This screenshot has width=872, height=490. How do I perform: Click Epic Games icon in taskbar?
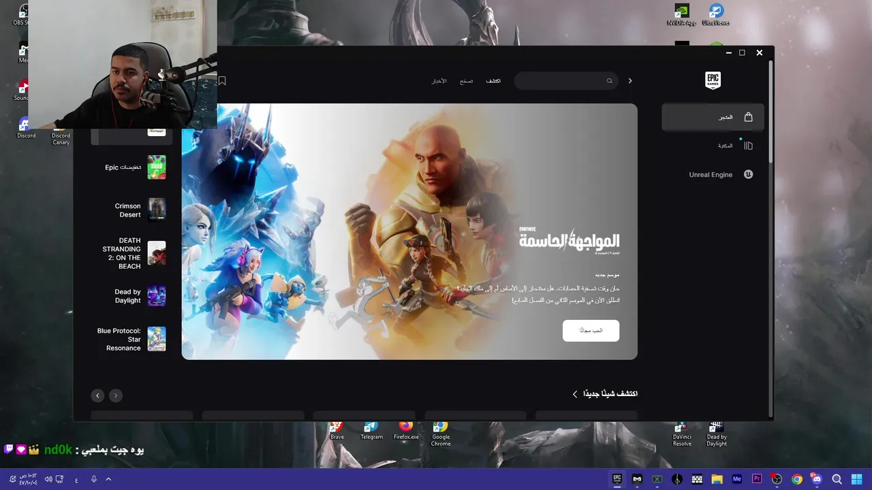tap(617, 479)
